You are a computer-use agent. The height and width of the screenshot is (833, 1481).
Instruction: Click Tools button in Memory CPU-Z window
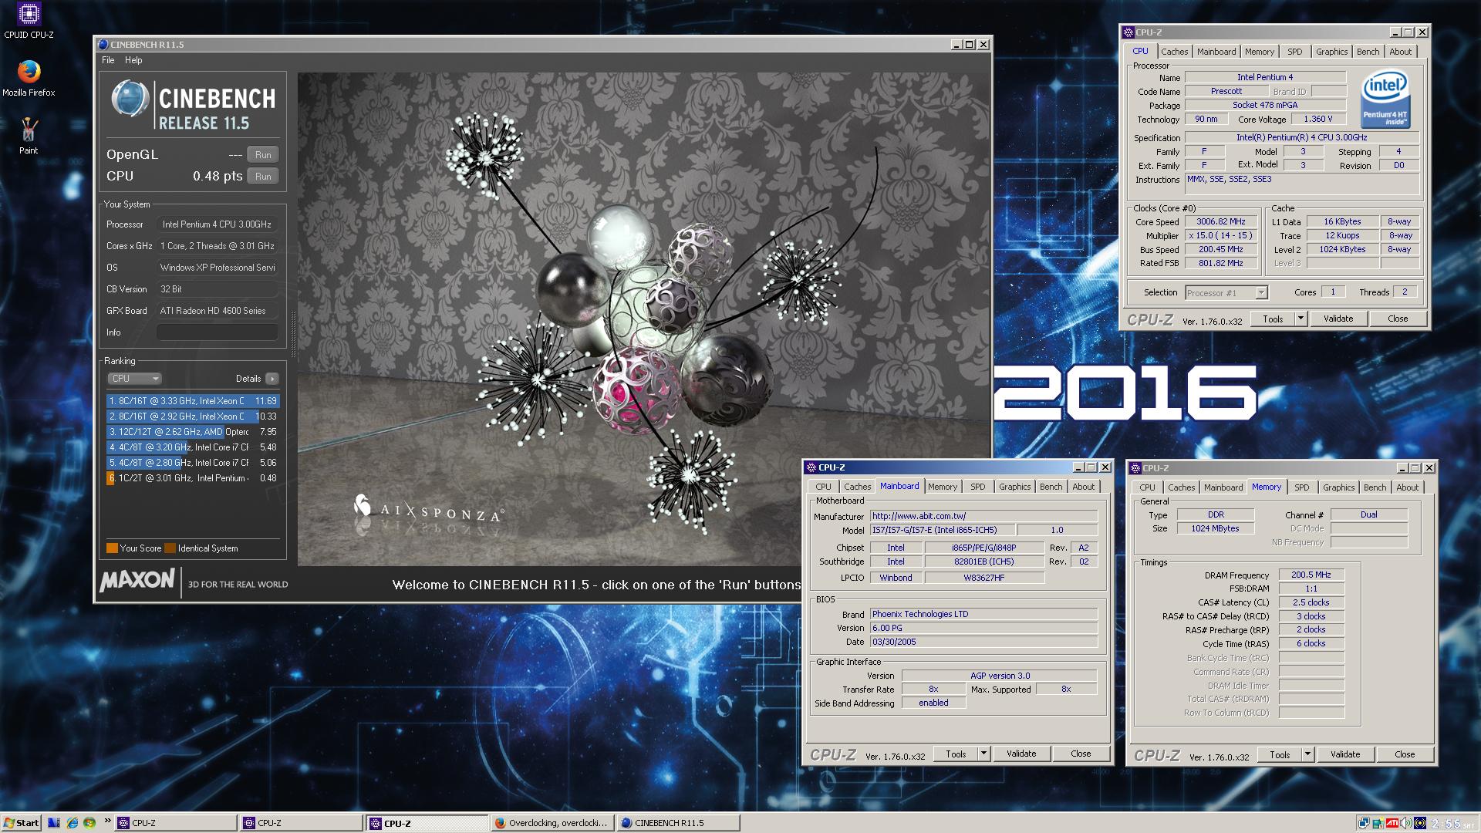pos(1280,754)
